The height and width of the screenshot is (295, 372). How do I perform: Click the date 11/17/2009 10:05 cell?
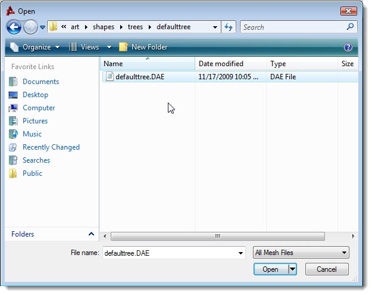click(228, 77)
